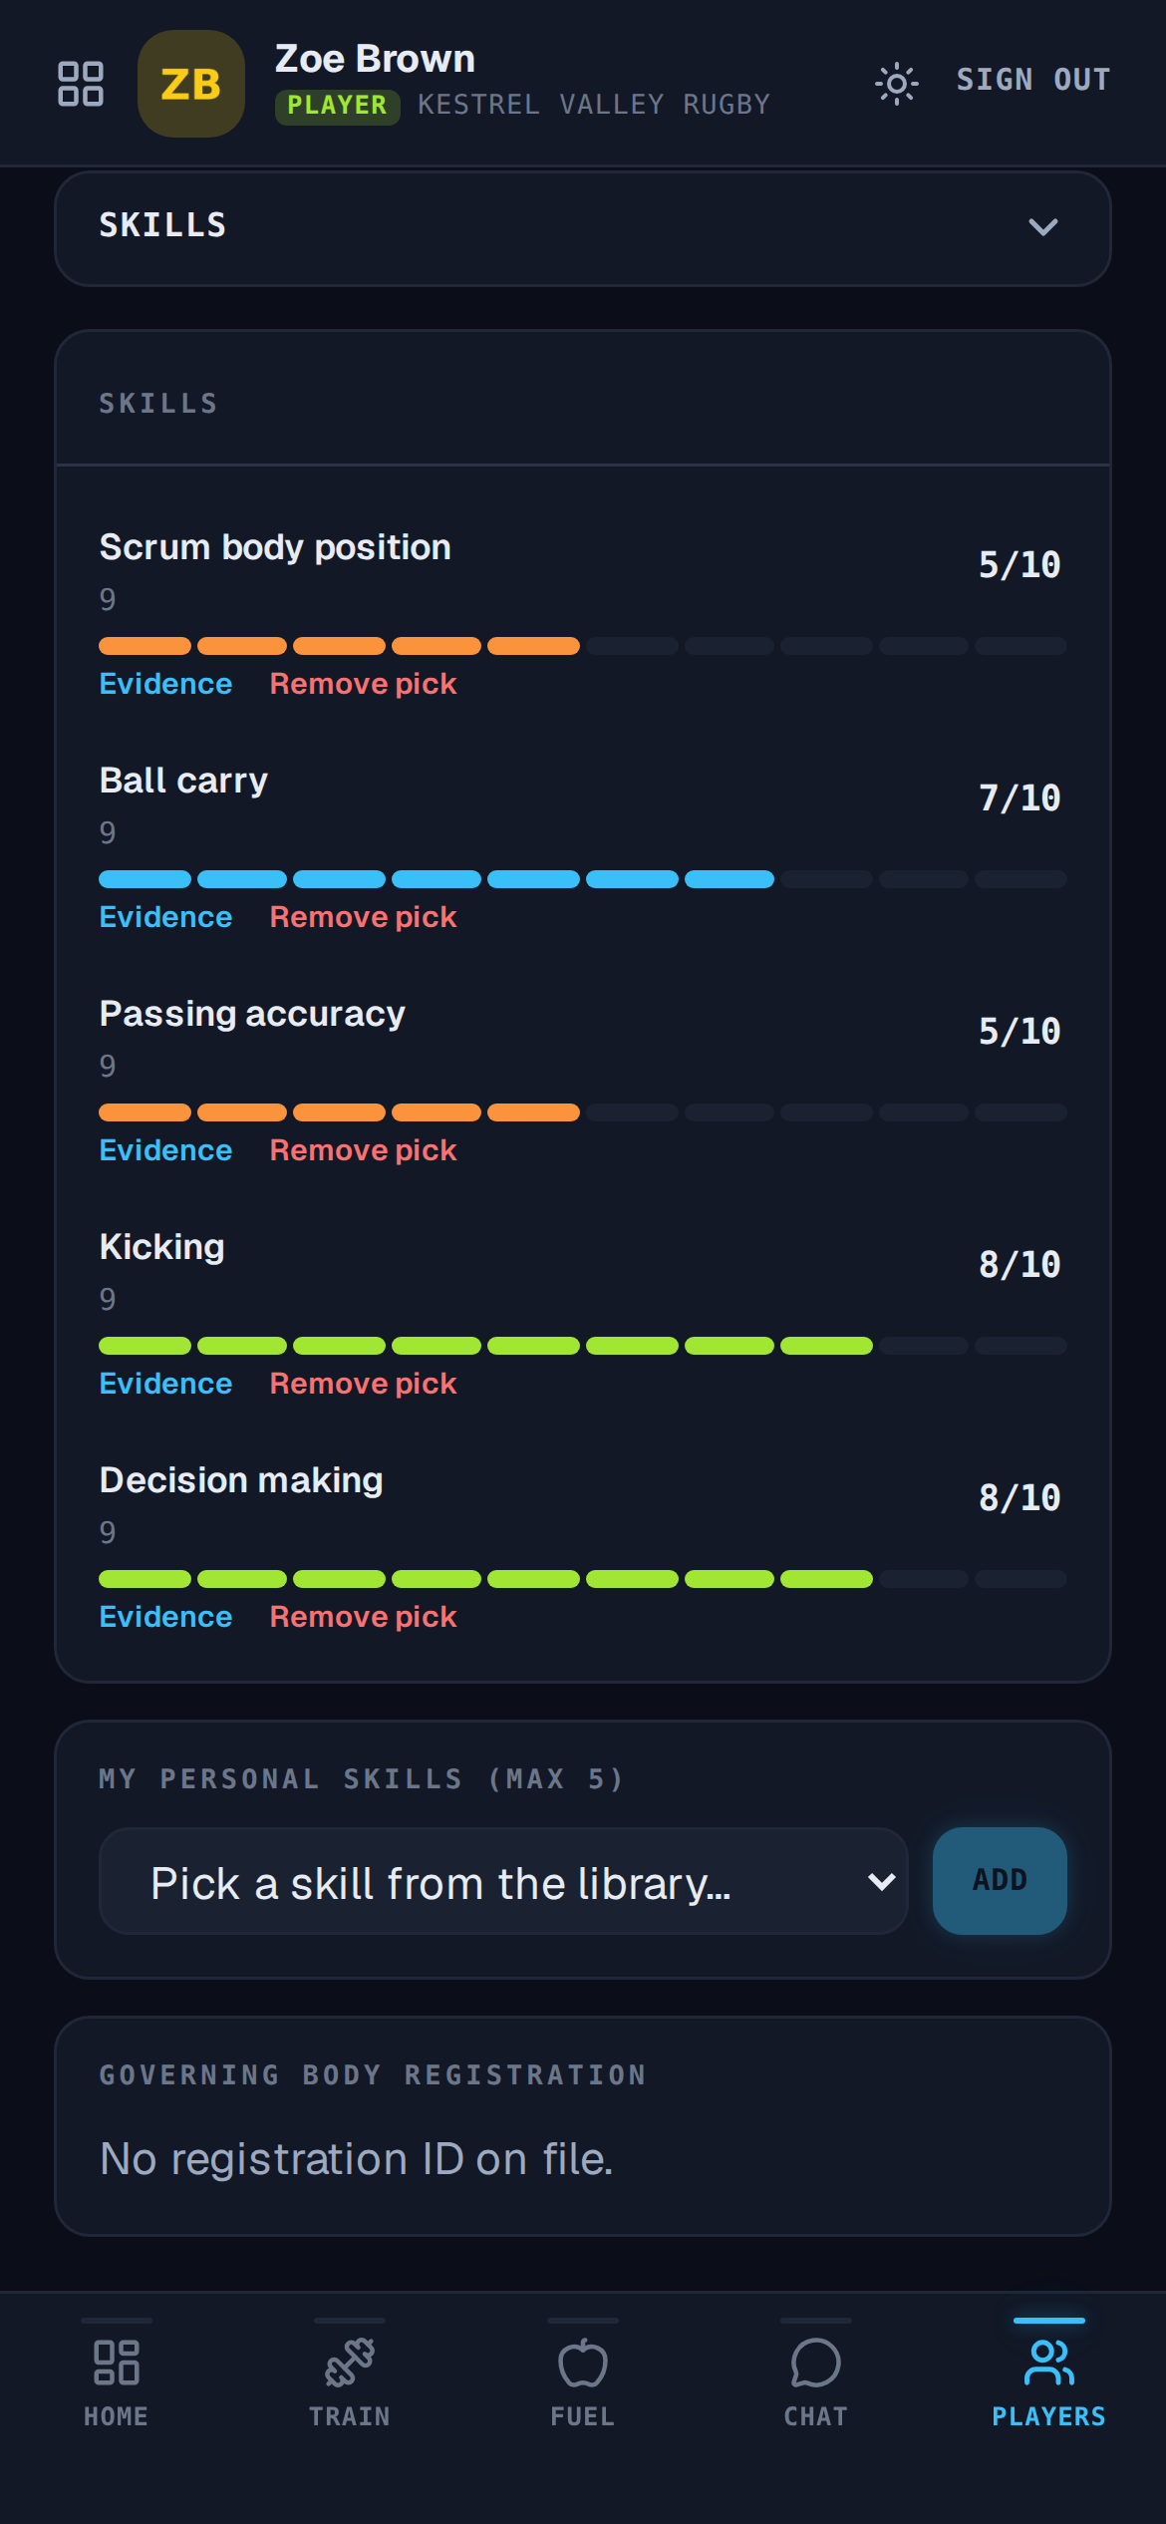Toggle light theme with sun icon

[896, 84]
